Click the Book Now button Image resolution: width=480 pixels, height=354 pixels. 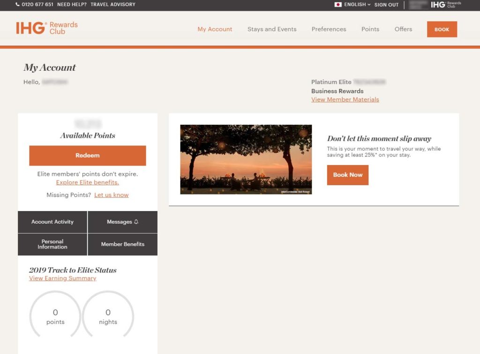click(348, 175)
